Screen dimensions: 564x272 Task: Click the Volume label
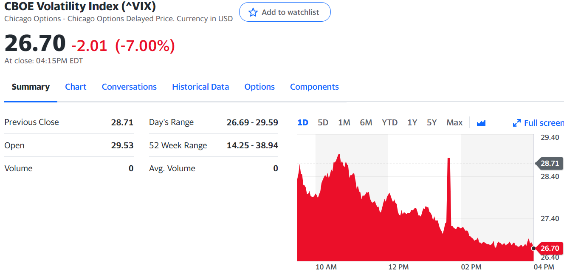(18, 168)
